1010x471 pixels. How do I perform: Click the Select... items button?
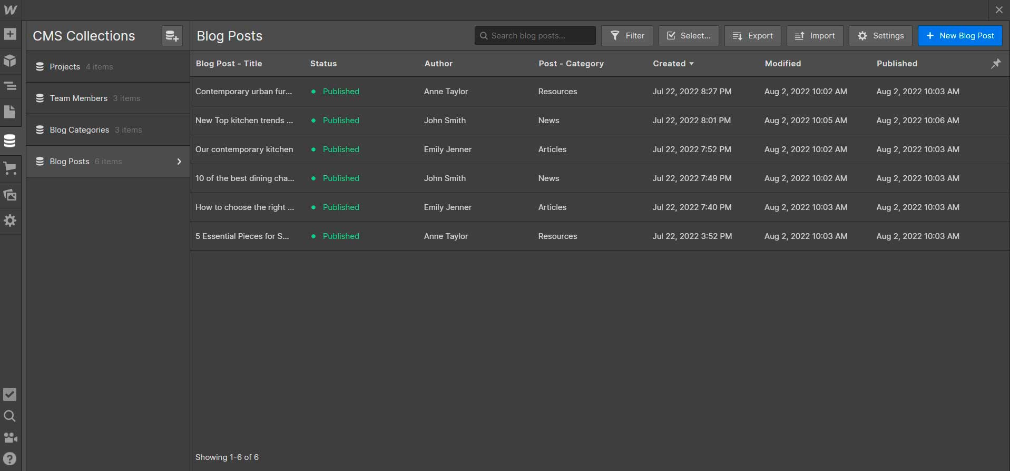click(x=689, y=36)
